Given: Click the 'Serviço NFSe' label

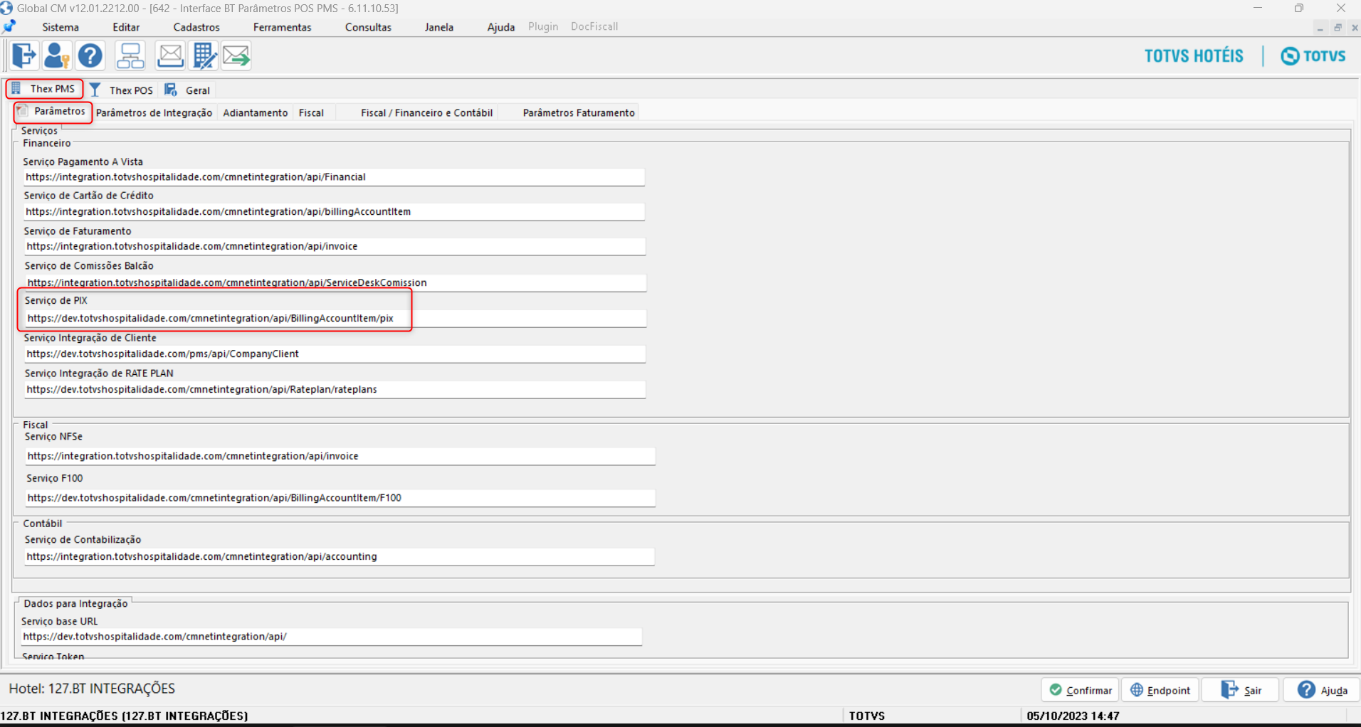Looking at the screenshot, I should pos(53,437).
